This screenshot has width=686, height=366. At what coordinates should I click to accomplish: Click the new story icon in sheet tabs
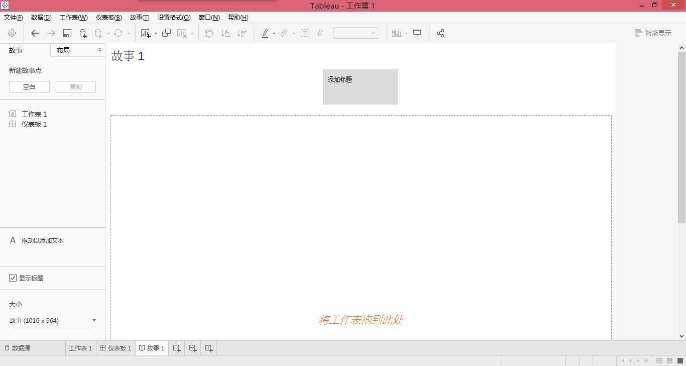[x=209, y=348]
